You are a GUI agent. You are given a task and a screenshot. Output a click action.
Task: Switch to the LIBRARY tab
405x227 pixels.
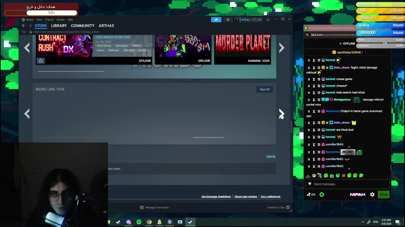pyautogui.click(x=59, y=26)
